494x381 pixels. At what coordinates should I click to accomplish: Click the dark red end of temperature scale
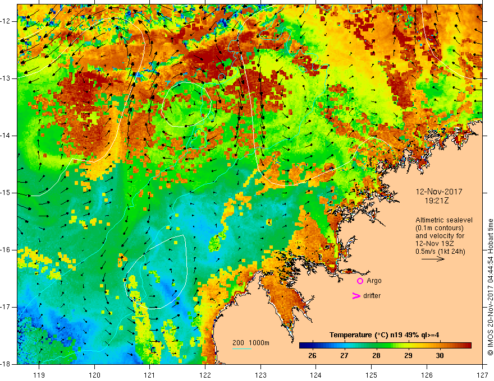(468, 346)
